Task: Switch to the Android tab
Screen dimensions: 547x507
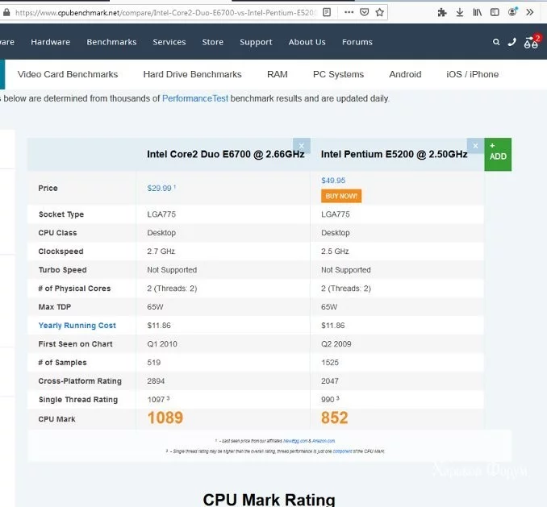Action: [405, 74]
